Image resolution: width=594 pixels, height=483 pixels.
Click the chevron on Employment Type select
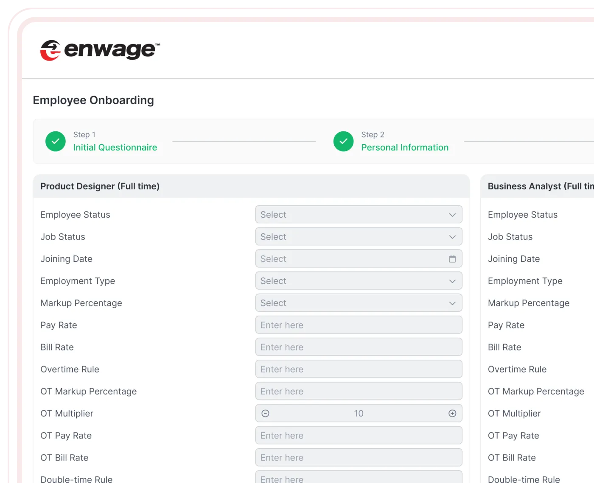coord(453,280)
